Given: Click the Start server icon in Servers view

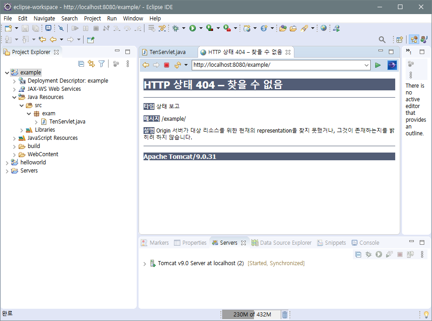Looking at the screenshot, I should pyautogui.click(x=379, y=254).
